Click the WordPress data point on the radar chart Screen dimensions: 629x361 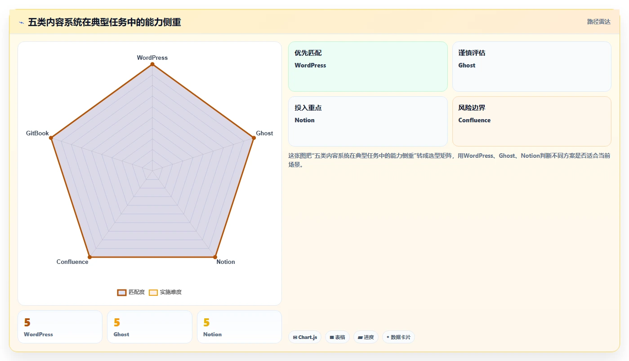point(152,64)
